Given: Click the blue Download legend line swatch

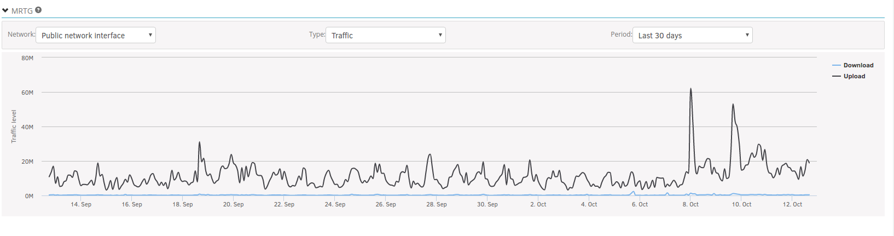Looking at the screenshot, I should coord(836,65).
